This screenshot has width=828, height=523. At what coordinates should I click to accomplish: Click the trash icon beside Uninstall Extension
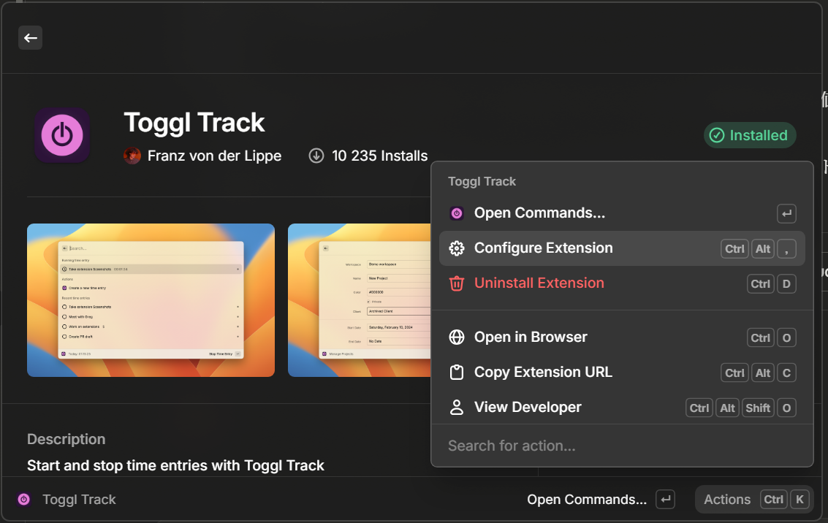point(457,283)
